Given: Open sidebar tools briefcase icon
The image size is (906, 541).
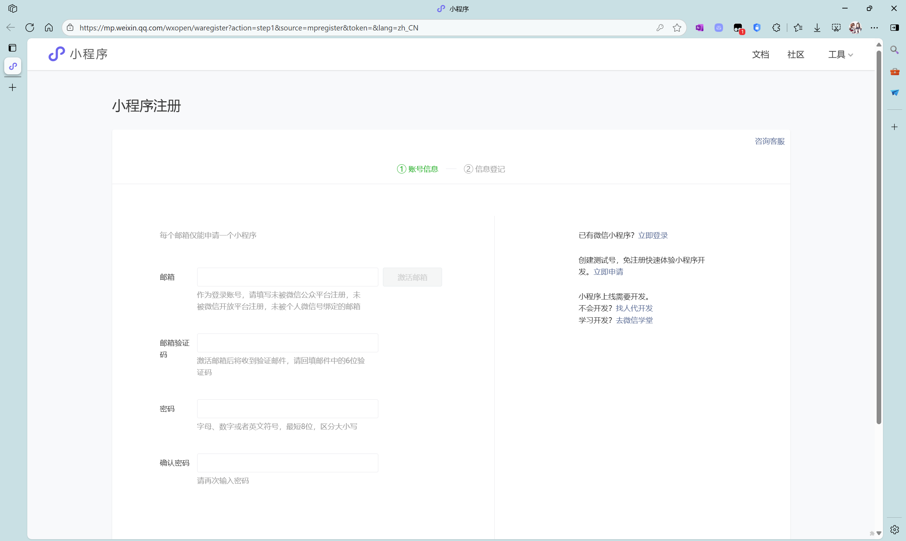Looking at the screenshot, I should tap(894, 72).
